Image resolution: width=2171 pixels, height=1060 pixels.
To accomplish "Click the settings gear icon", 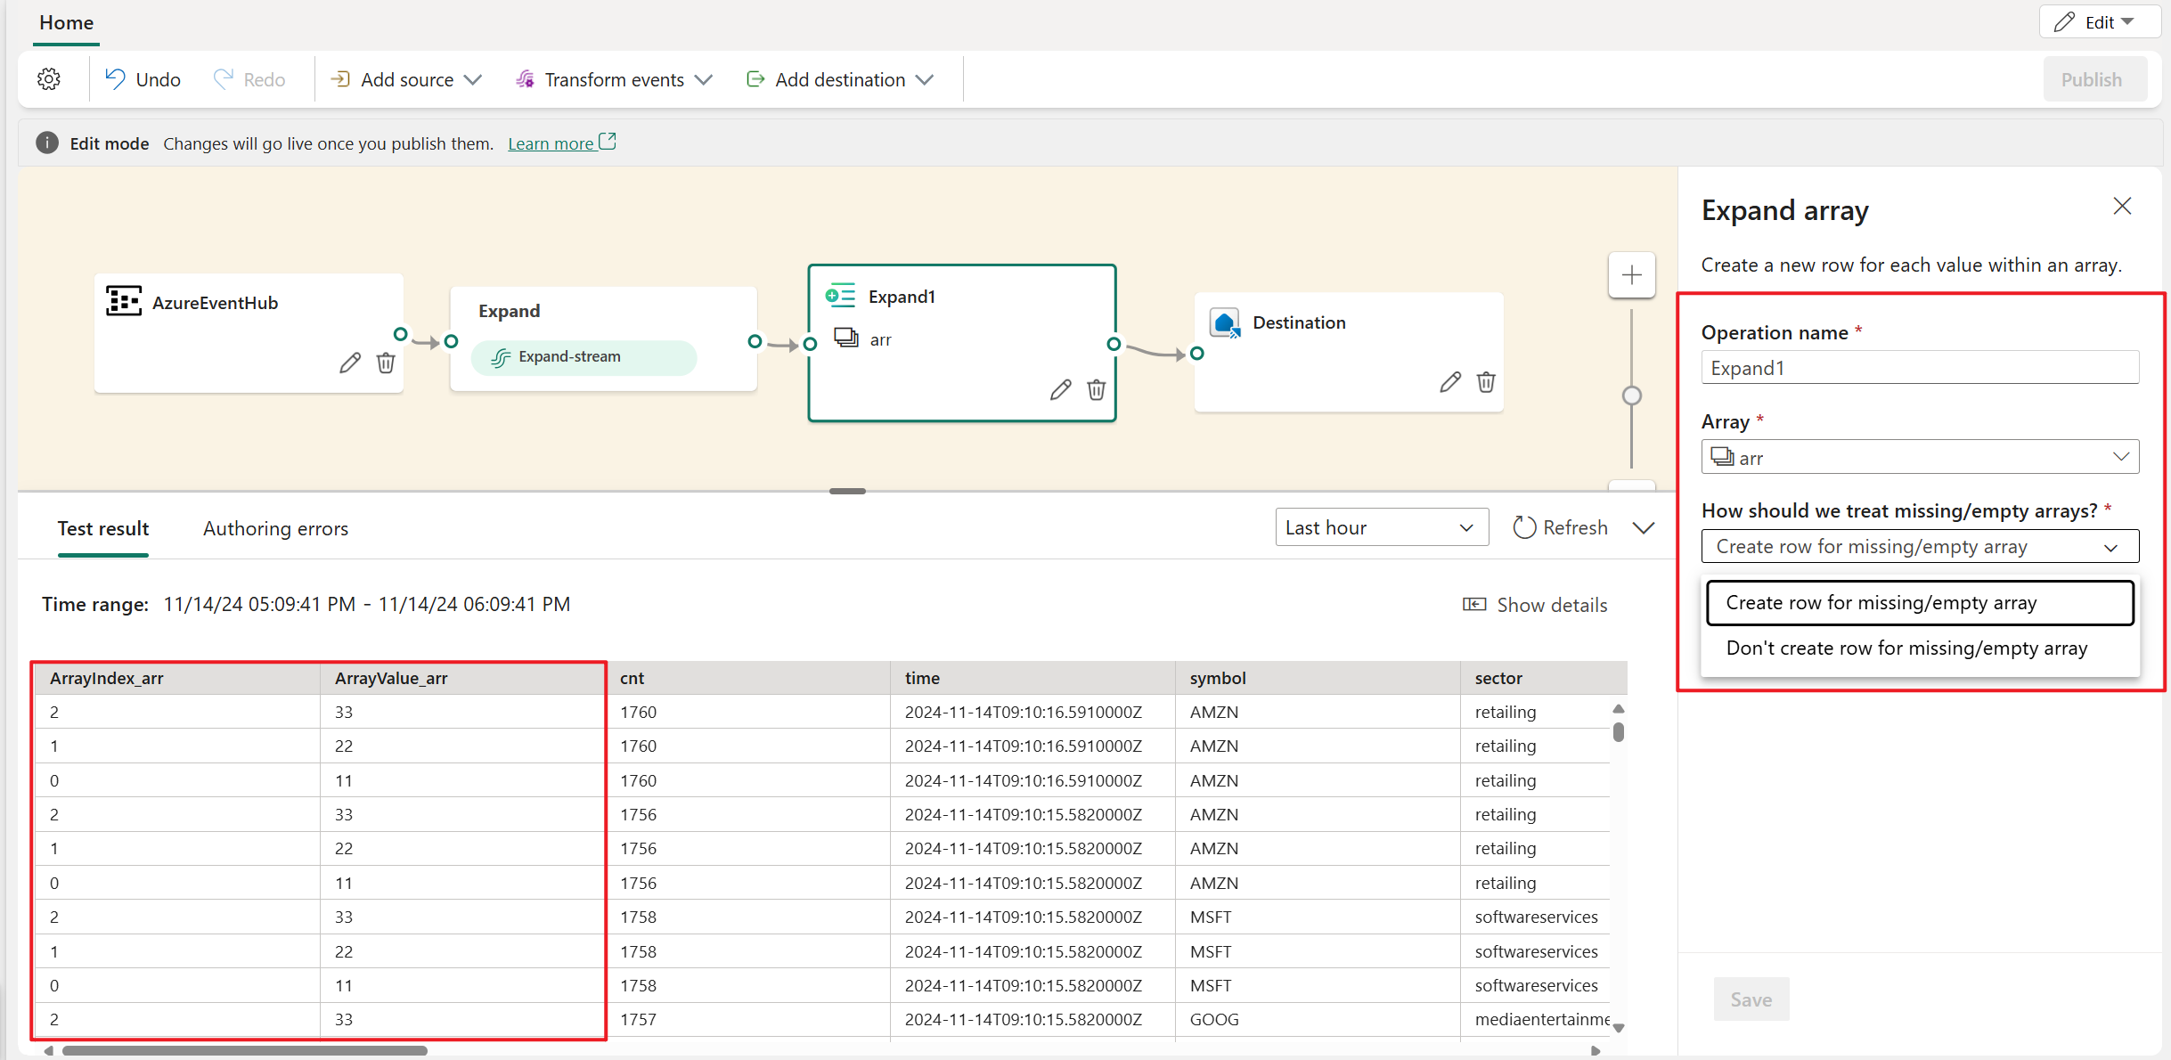I will coord(48,79).
